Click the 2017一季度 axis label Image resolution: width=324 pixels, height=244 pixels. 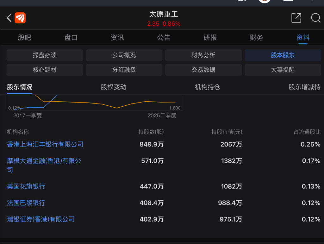(28, 115)
